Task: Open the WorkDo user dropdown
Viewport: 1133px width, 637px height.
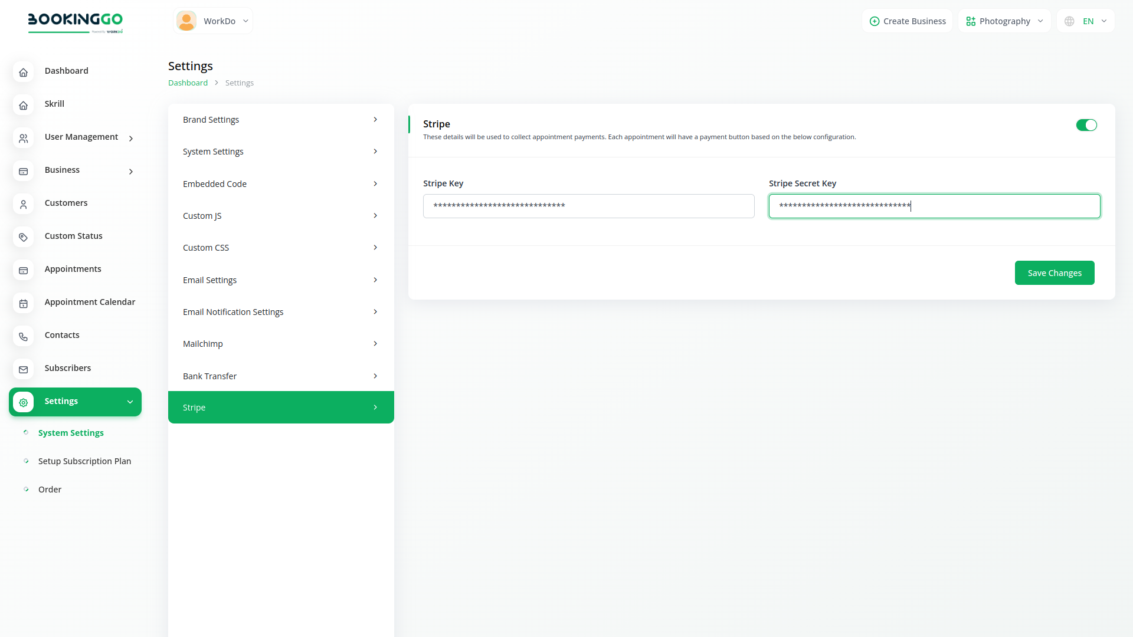Action: click(x=213, y=21)
